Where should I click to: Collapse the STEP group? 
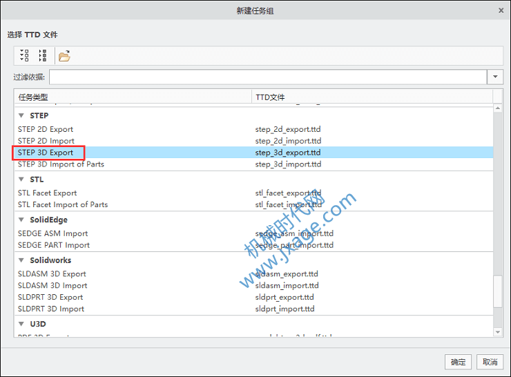21,115
